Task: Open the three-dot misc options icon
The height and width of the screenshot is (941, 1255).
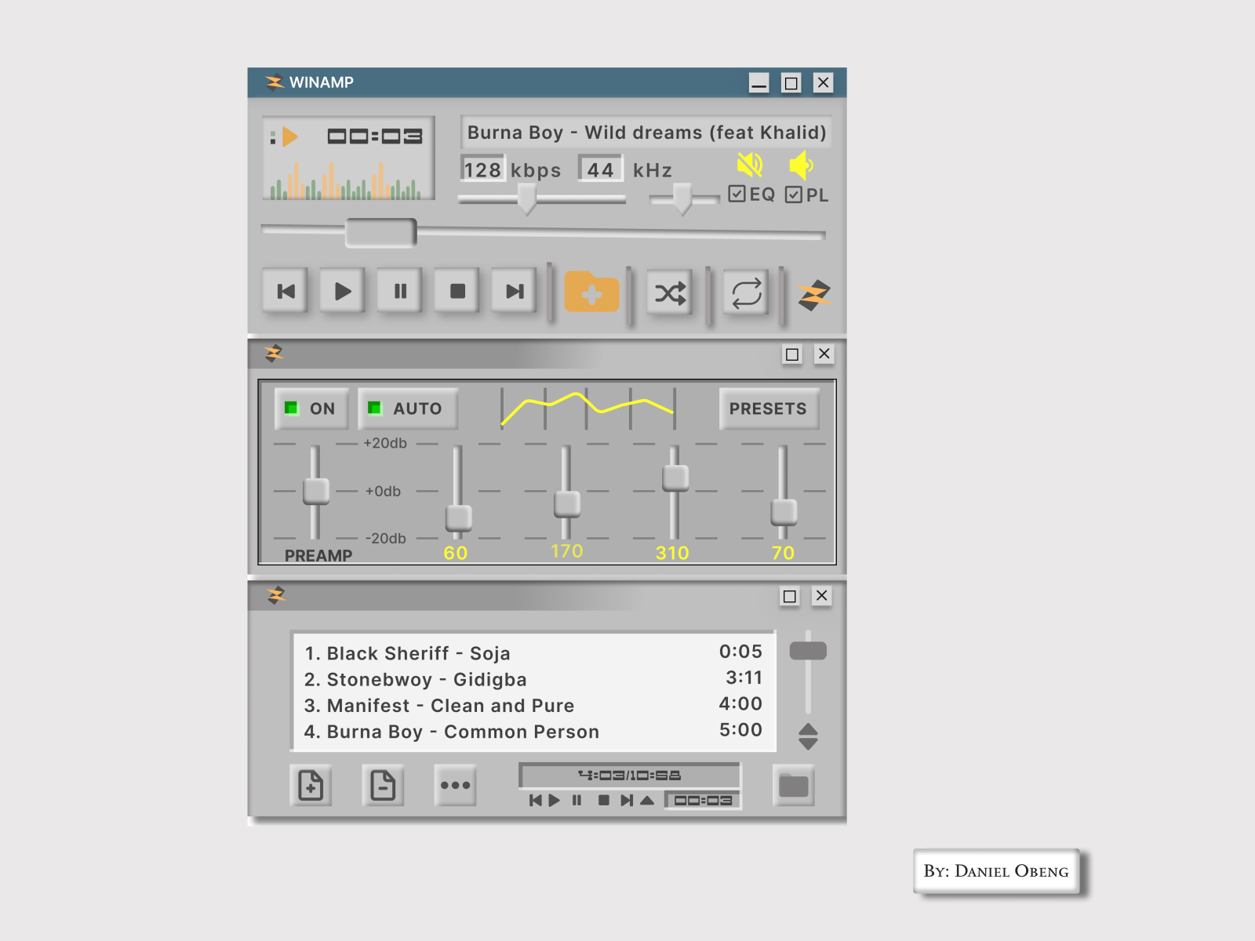Action: click(456, 785)
